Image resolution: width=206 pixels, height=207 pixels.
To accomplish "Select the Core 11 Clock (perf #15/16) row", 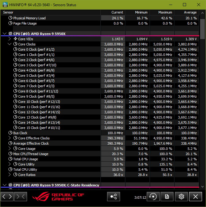I will 100,107.
